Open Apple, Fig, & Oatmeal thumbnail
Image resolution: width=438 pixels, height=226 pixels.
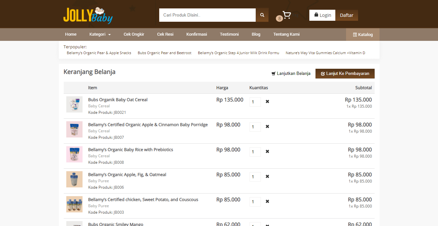coord(74,179)
